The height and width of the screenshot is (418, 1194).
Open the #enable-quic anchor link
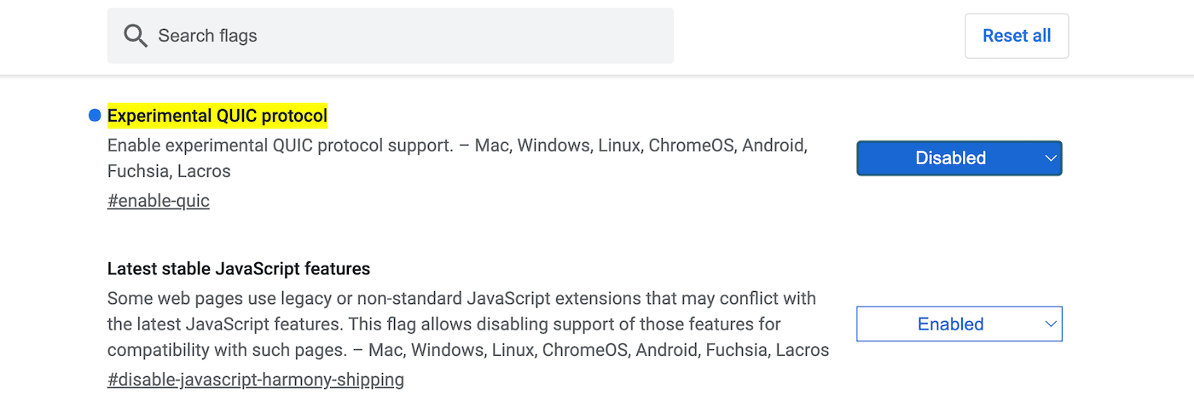pyautogui.click(x=159, y=201)
